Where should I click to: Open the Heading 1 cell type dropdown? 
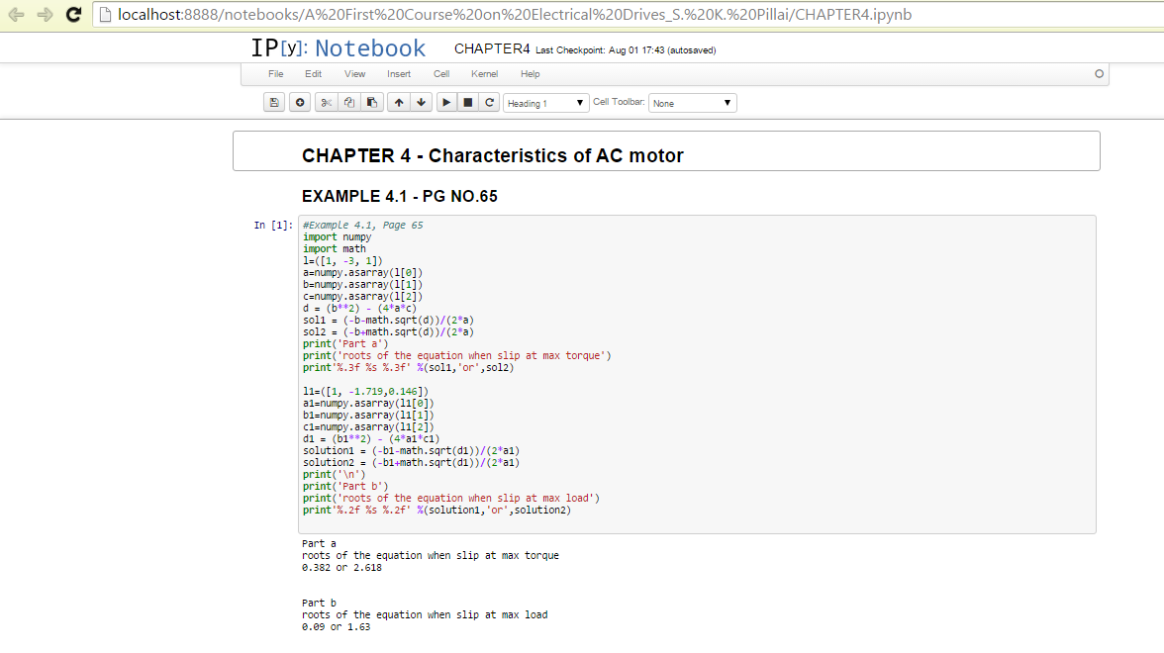click(x=546, y=103)
